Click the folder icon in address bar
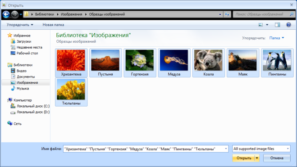This screenshot has height=167, width=297. (27, 14)
